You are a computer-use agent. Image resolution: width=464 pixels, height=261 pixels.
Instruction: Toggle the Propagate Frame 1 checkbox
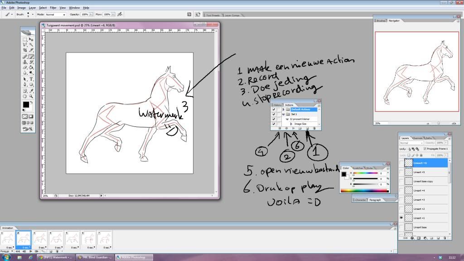[x=425, y=149]
